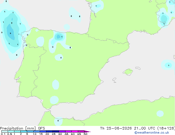175x135 pixels.
Task: Click the '1' value in northern Spain rain cell
Action: click(x=62, y=37)
